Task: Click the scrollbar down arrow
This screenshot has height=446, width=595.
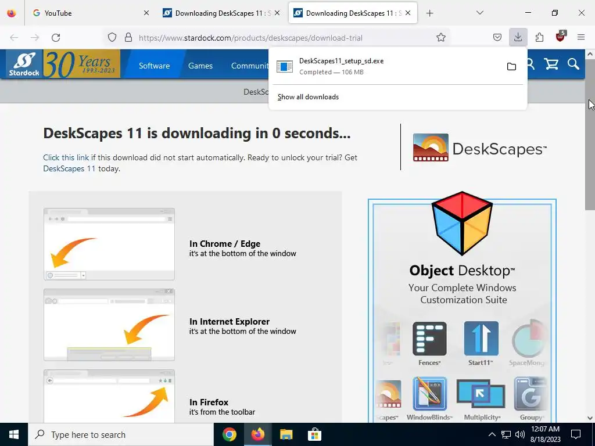Action: (590, 418)
